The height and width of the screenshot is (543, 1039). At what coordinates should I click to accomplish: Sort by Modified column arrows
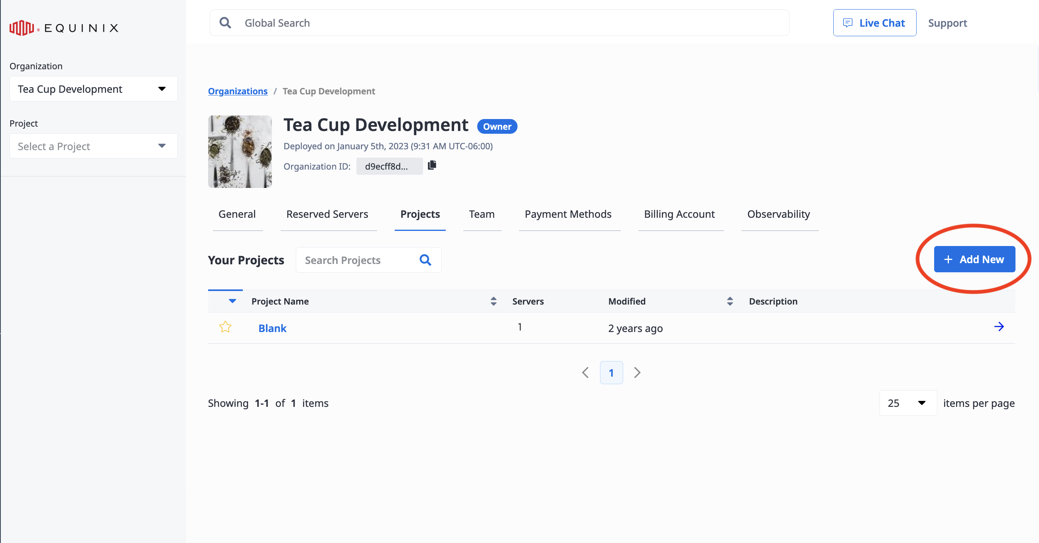coord(730,301)
